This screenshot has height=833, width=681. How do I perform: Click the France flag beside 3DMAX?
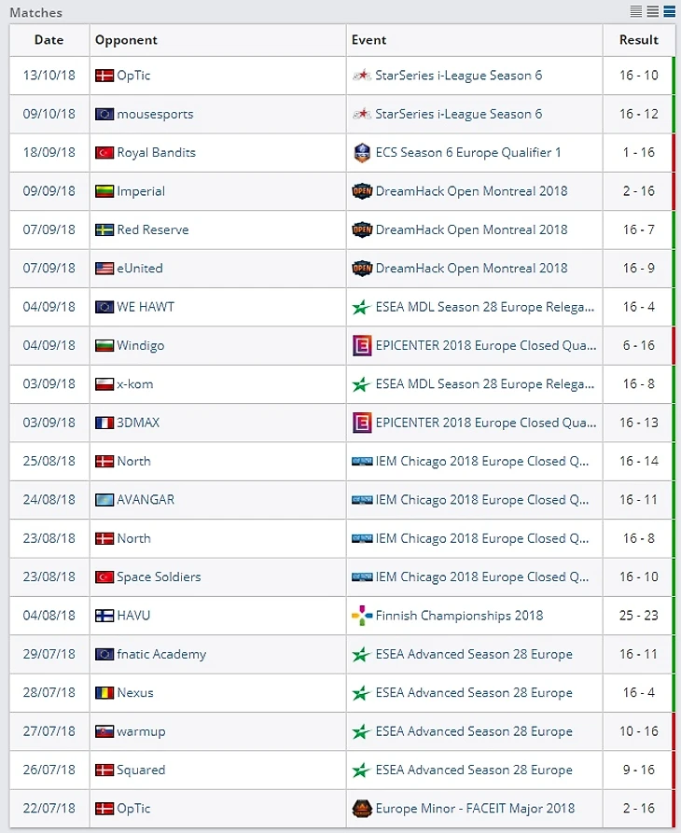pos(104,423)
